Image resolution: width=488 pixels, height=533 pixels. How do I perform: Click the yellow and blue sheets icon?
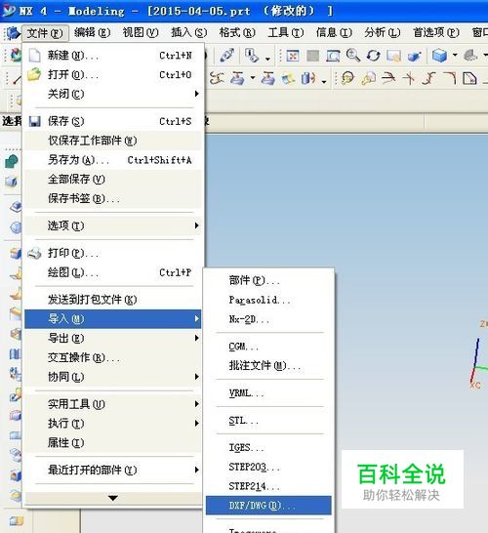click(288, 78)
